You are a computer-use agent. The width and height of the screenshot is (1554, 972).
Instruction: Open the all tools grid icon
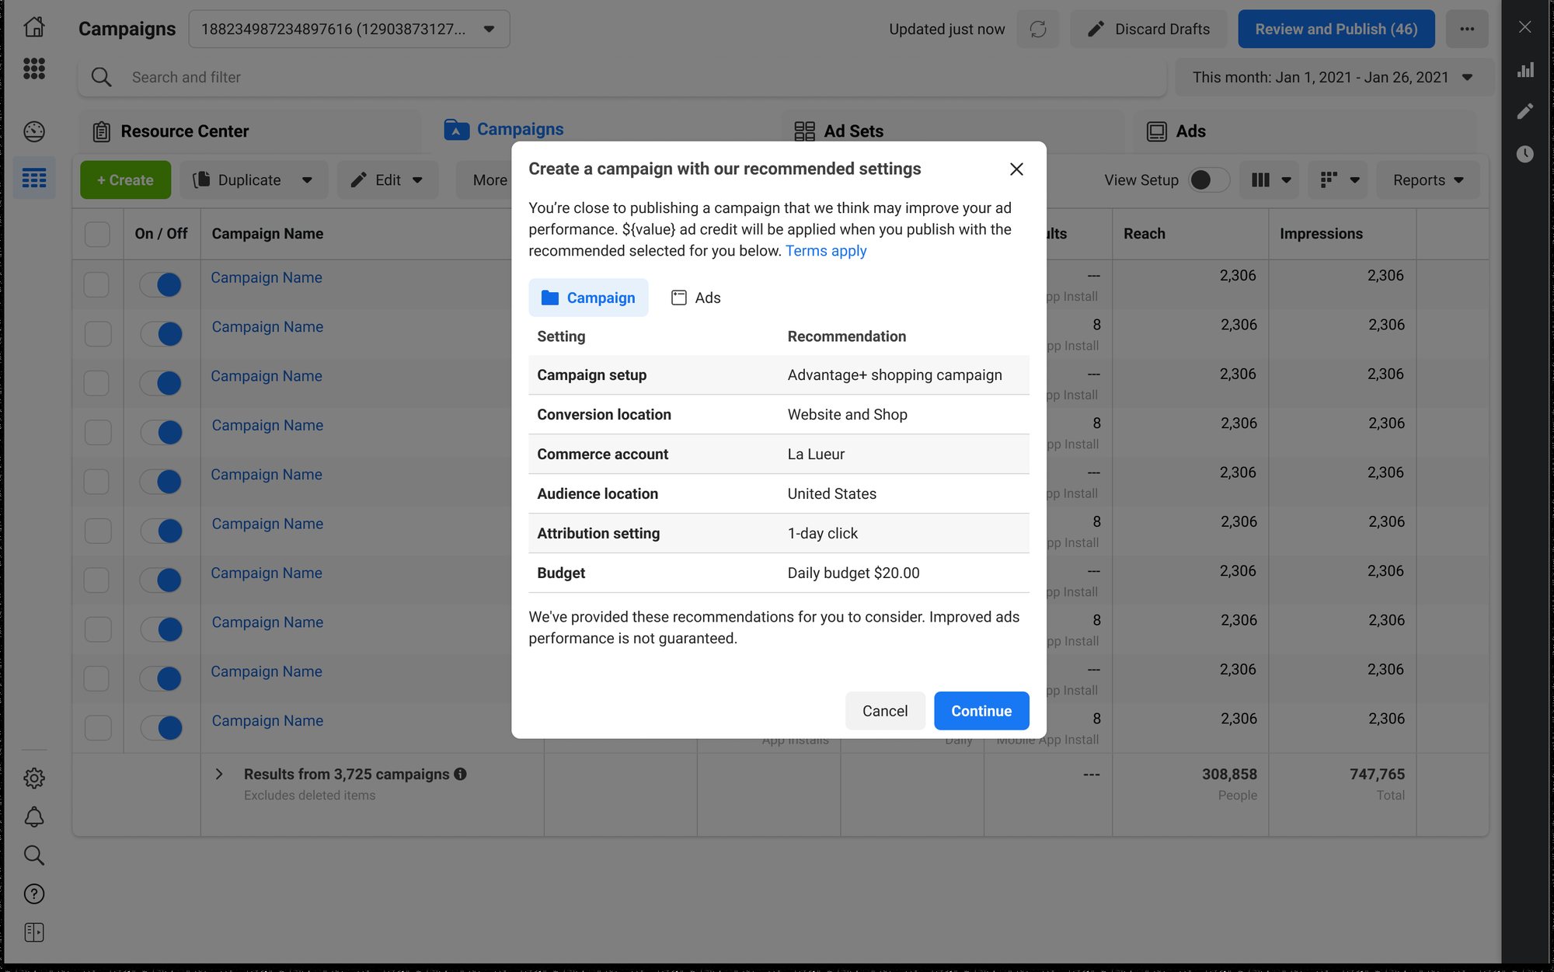tap(34, 68)
